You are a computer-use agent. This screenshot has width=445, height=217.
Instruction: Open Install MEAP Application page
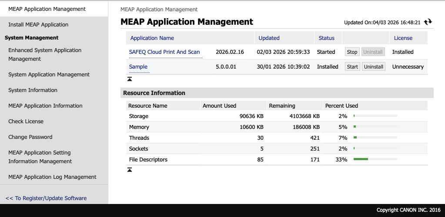(38, 25)
